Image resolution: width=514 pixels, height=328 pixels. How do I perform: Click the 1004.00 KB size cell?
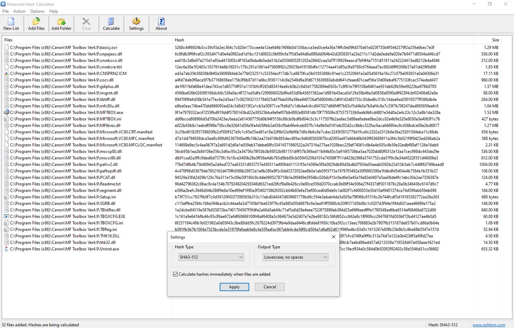coord(489,165)
